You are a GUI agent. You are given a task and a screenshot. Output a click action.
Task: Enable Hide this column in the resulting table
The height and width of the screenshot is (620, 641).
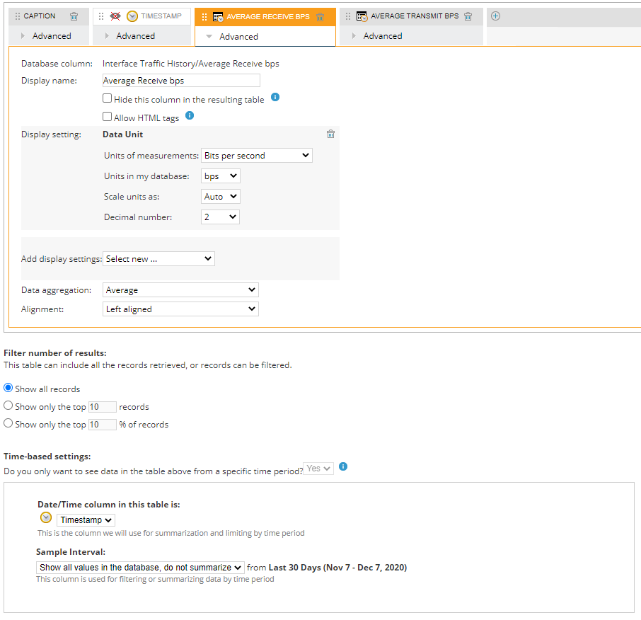(107, 98)
